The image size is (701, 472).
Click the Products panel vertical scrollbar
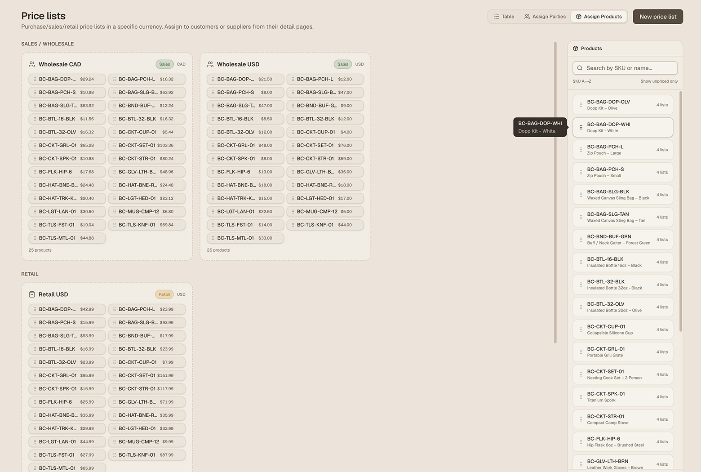click(681, 211)
